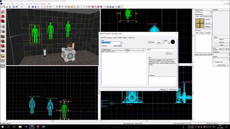Open File Explorer from the taskbar
The height and width of the screenshot is (129, 230).
(20, 127)
